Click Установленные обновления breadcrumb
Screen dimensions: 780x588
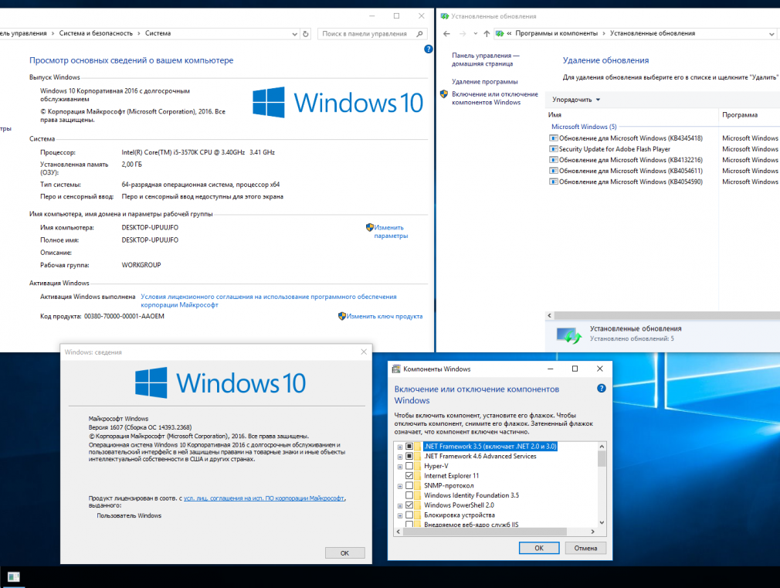tap(652, 33)
